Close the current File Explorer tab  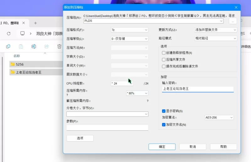click(x=24, y=23)
